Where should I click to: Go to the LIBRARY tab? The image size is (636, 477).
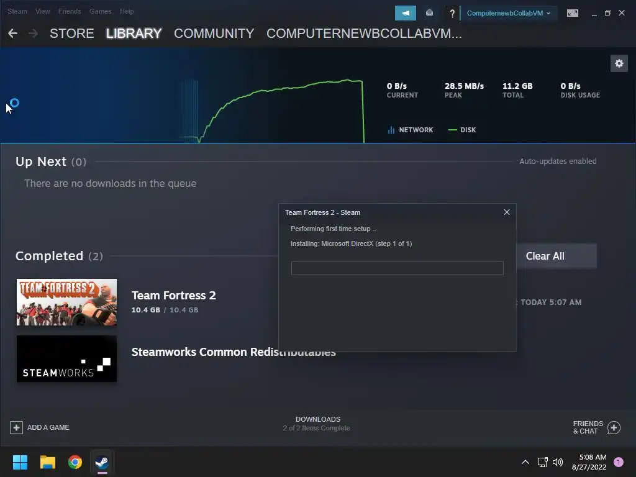tap(134, 34)
